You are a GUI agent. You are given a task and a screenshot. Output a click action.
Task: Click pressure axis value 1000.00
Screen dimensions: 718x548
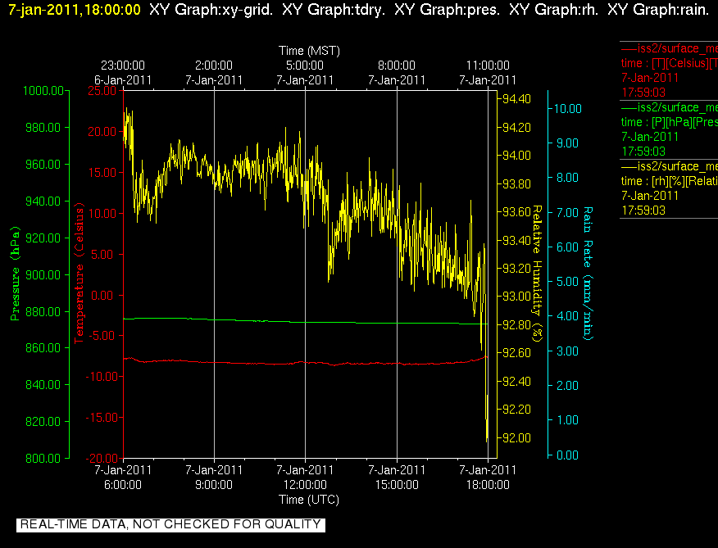coord(43,91)
